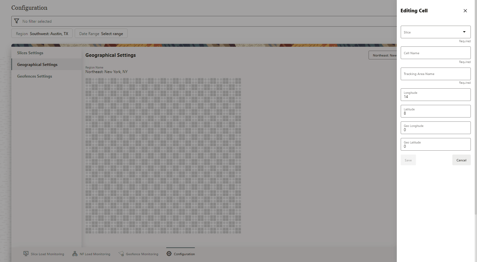477x262 pixels.
Task: Open the Northeast region selector dropdown
Action: pyautogui.click(x=383, y=55)
